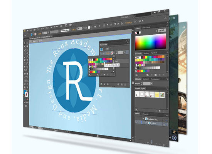This screenshot has height=154, width=212.
Task: Collapse the Isolation Mode layer triangle
Action: [x=143, y=119]
